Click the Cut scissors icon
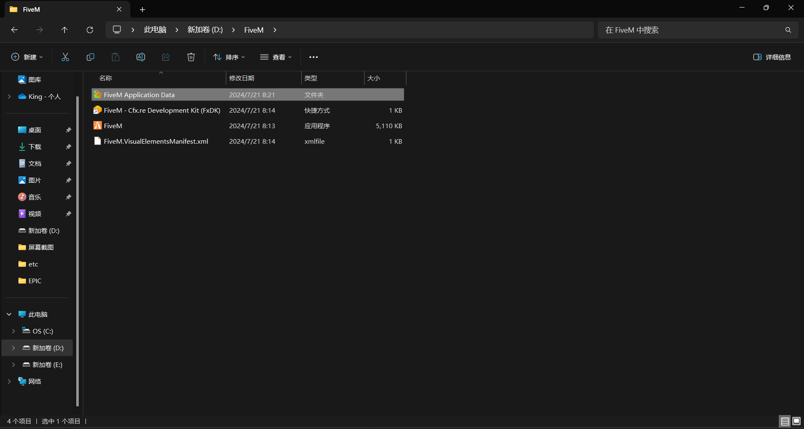 click(65, 57)
